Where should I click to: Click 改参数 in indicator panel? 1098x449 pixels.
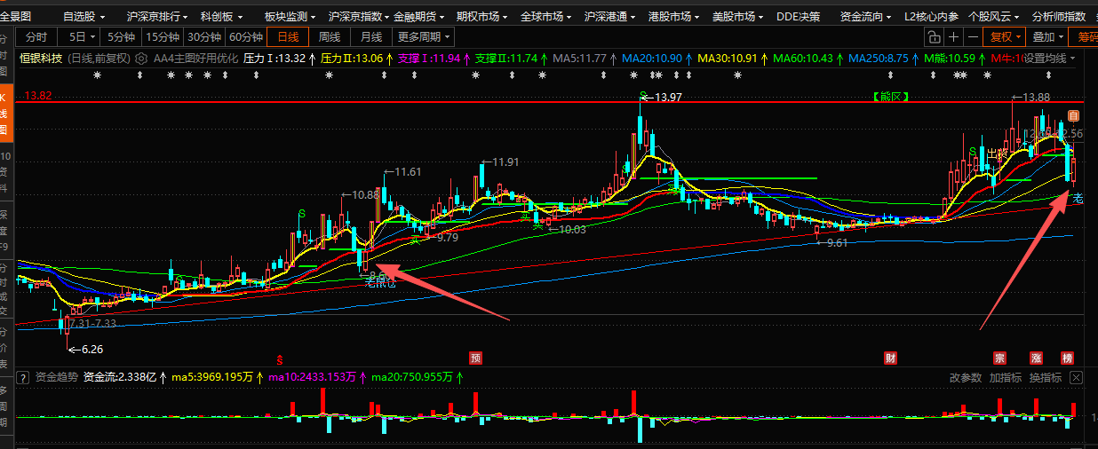coord(965,377)
